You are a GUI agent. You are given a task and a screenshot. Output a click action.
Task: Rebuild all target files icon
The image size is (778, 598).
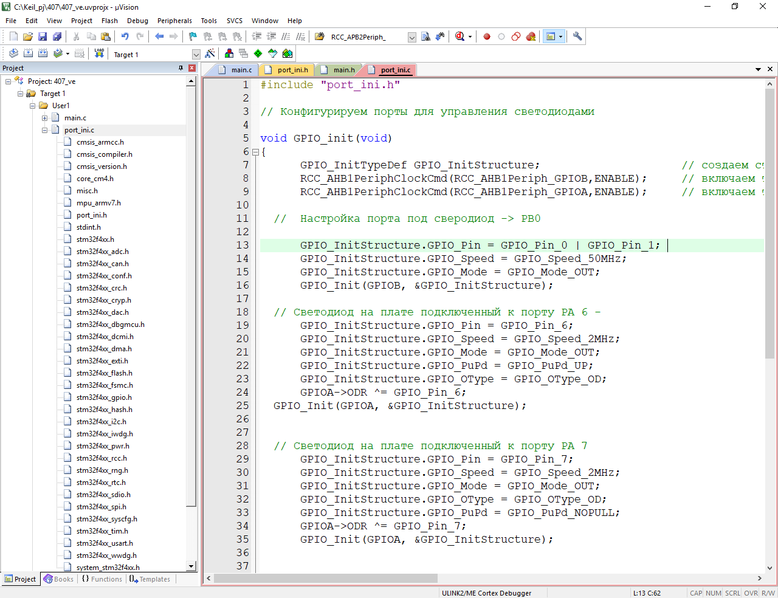[43, 53]
